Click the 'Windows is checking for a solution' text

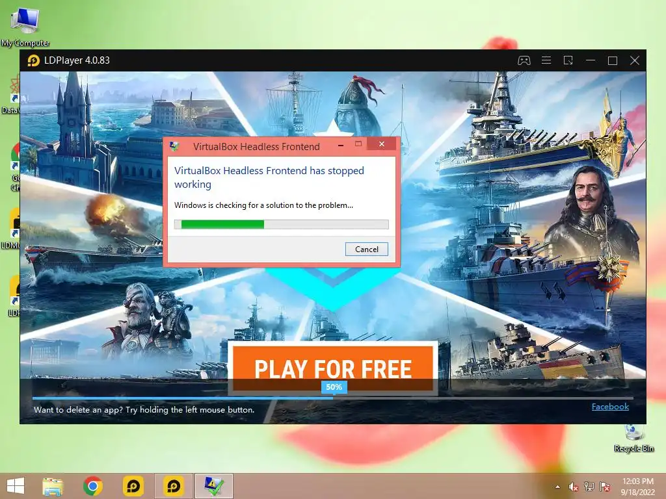point(263,205)
